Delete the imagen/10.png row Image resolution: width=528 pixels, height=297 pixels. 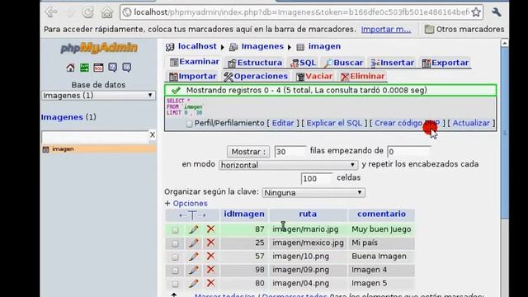[211, 257]
